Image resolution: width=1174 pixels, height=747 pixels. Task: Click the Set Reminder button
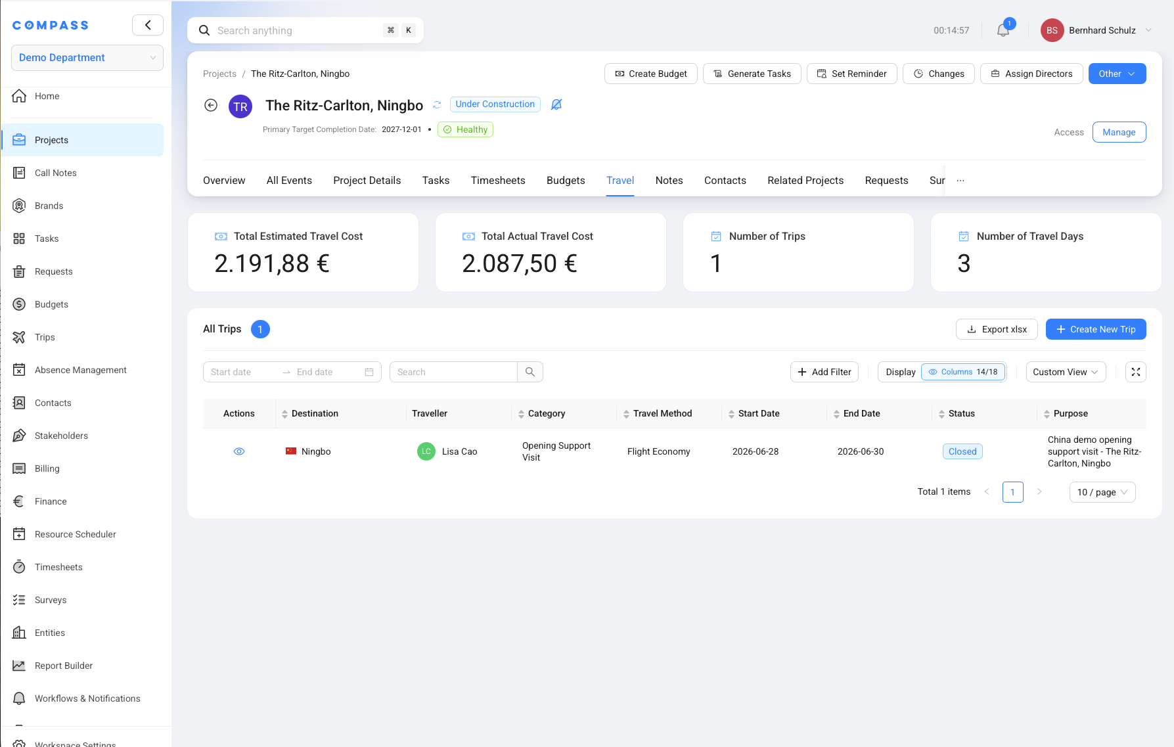tap(851, 74)
